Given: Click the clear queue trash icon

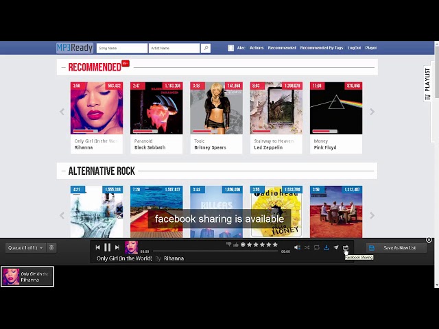Looking at the screenshot, I should 51,247.
